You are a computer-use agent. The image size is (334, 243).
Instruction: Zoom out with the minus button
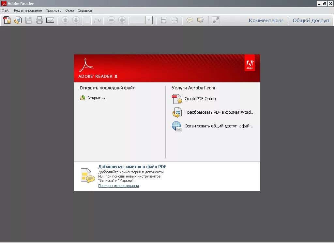111,20
